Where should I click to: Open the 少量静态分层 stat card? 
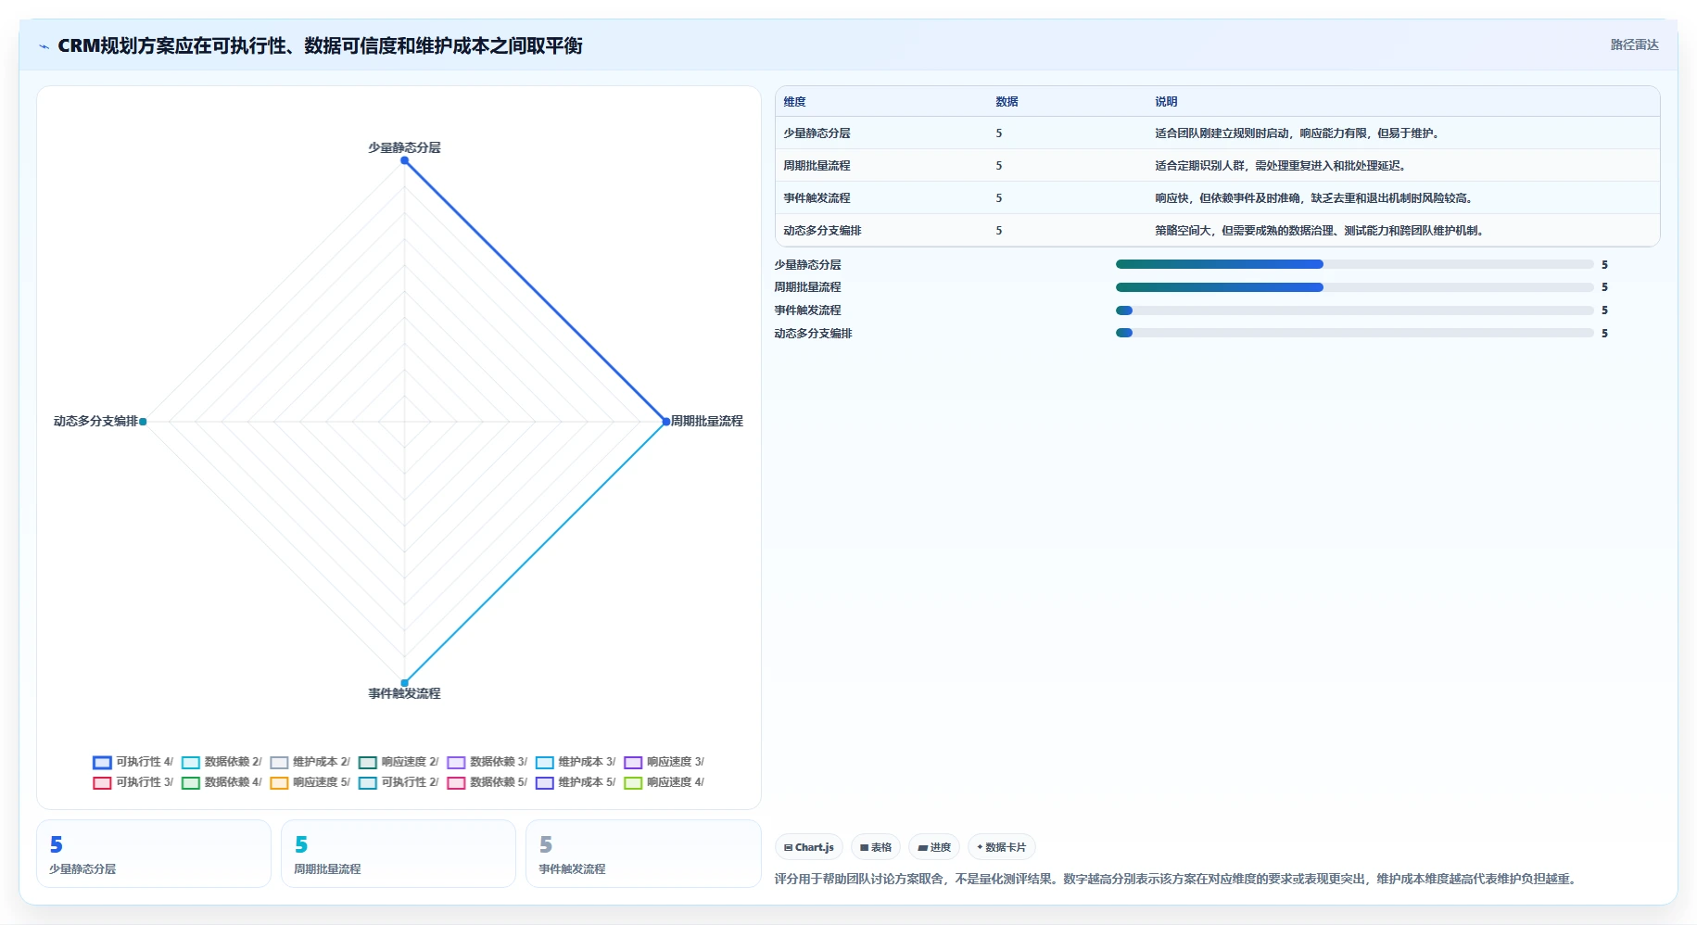pyautogui.click(x=154, y=854)
